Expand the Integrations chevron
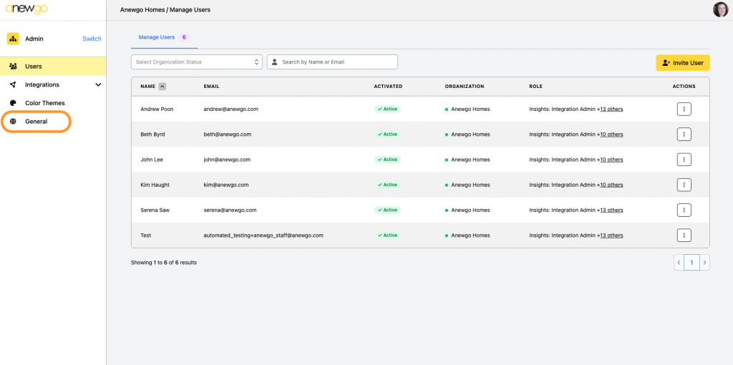The height and width of the screenshot is (365, 733). point(98,85)
